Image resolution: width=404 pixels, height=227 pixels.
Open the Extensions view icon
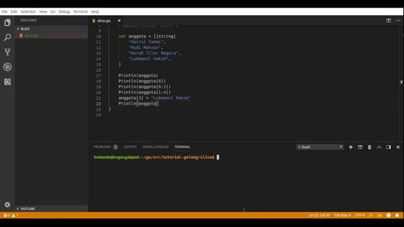click(x=7, y=81)
